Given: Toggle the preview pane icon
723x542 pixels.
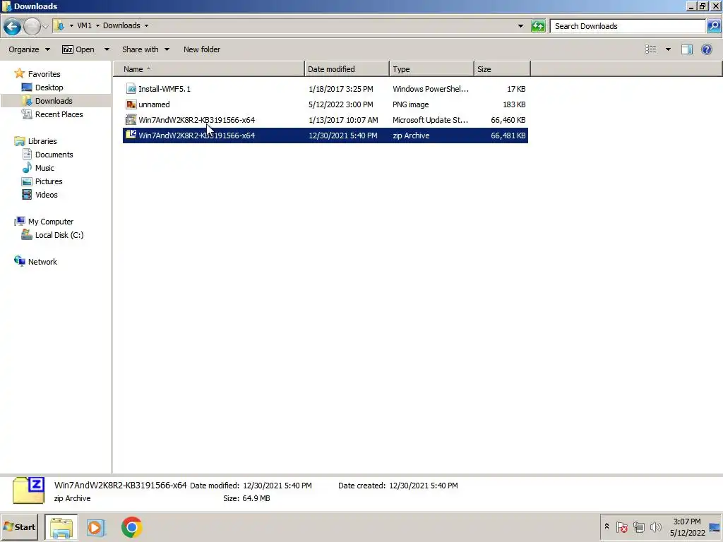Looking at the screenshot, I should 686,49.
